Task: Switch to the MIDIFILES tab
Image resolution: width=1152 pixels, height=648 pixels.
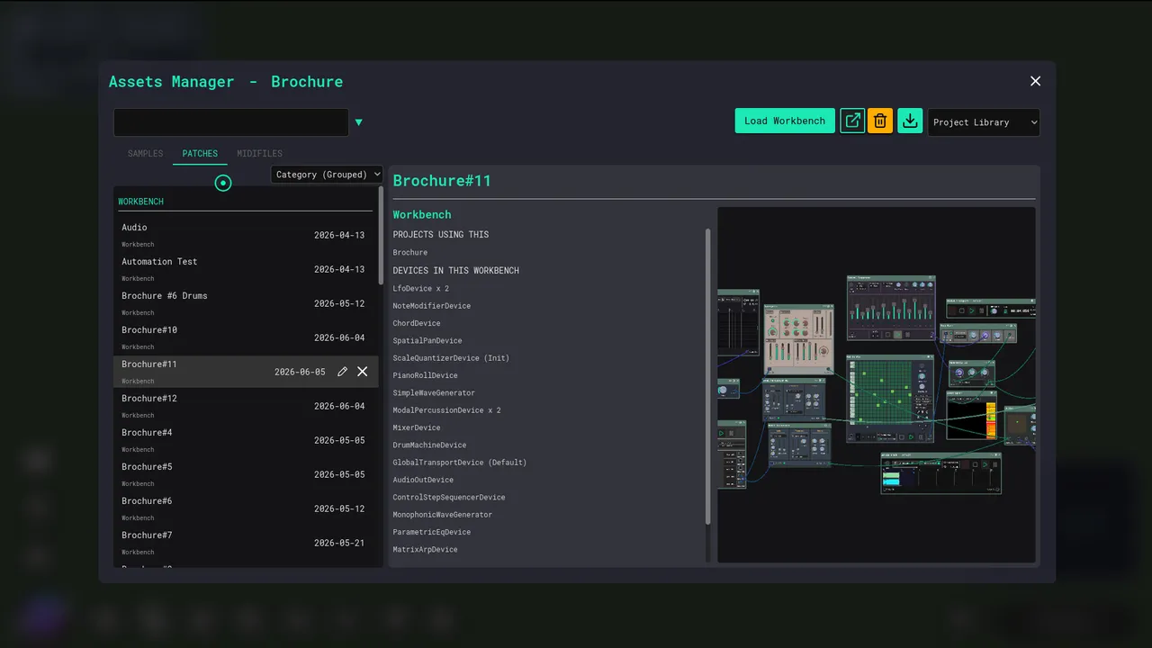Action: tap(259, 154)
